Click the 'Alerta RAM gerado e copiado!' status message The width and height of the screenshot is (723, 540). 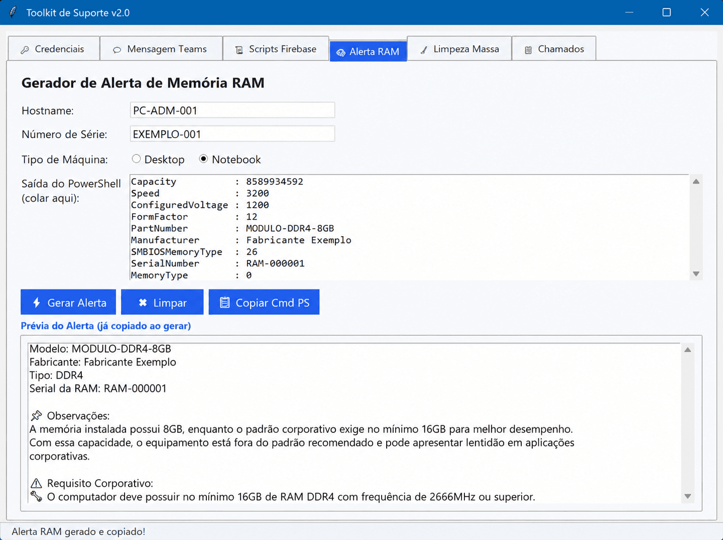point(79,532)
